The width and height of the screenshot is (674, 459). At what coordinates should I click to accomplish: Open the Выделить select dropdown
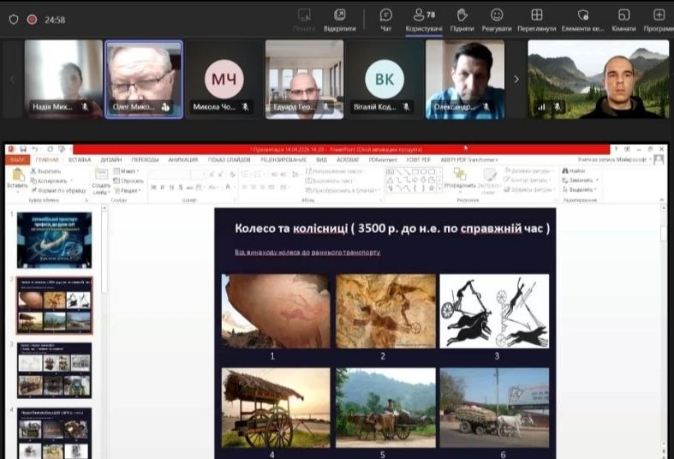pos(580,190)
